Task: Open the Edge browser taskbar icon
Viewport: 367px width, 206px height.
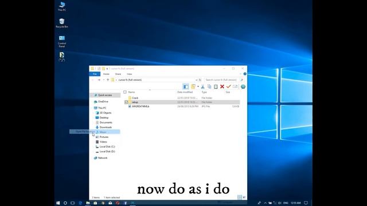Action: (x=80, y=203)
